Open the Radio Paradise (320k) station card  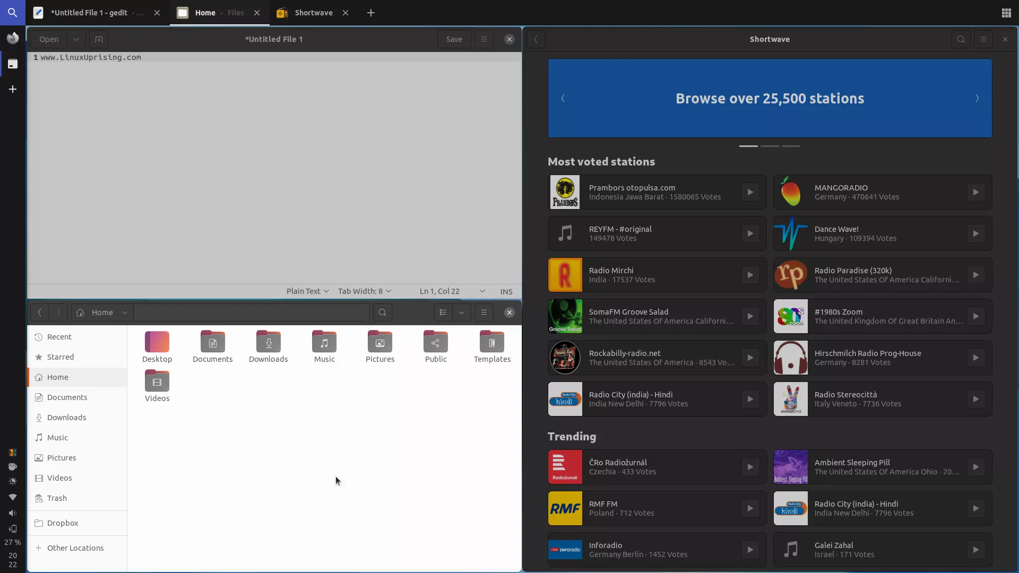click(883, 275)
